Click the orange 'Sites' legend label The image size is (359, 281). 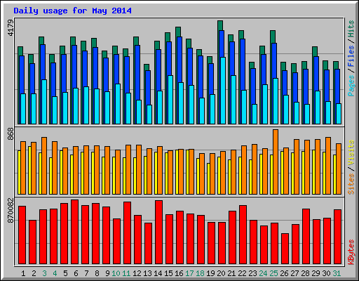(351, 184)
